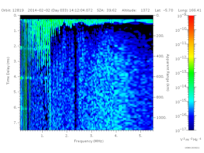204x153 pixels.
Task: Click the 5. tick label on frequency axis
Action: tap(141, 136)
